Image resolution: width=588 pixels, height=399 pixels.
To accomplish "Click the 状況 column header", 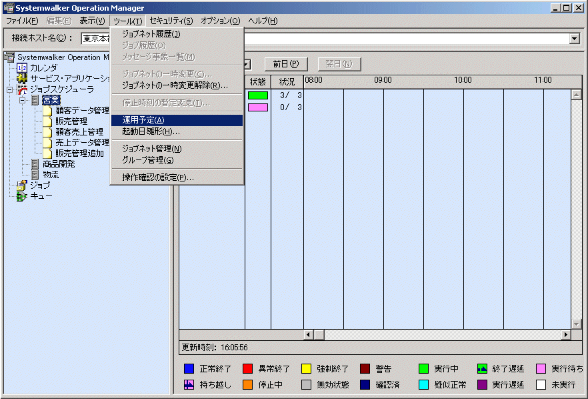I will coord(287,82).
